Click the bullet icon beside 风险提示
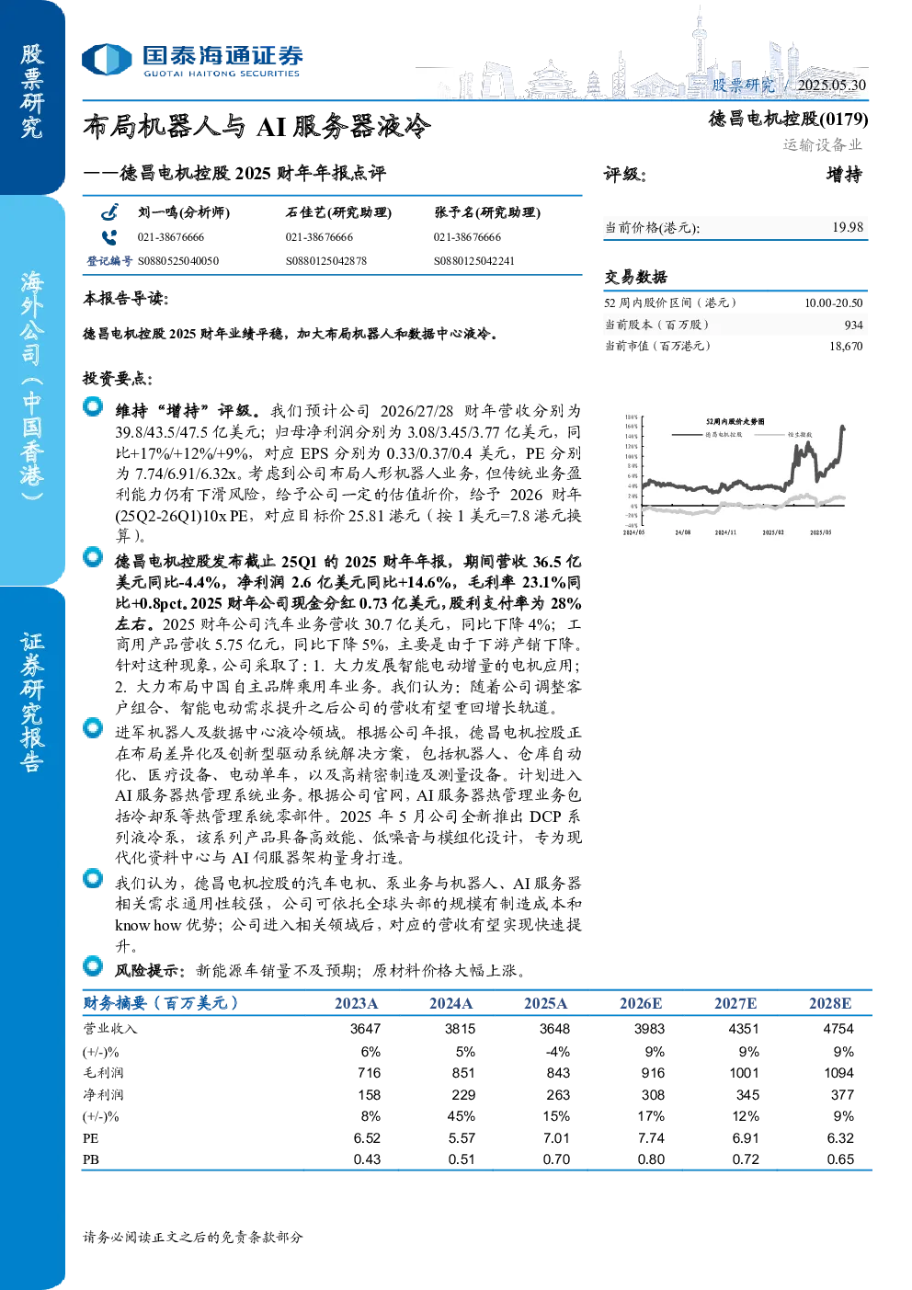Viewport: 912px width, 1290px height. tap(93, 965)
